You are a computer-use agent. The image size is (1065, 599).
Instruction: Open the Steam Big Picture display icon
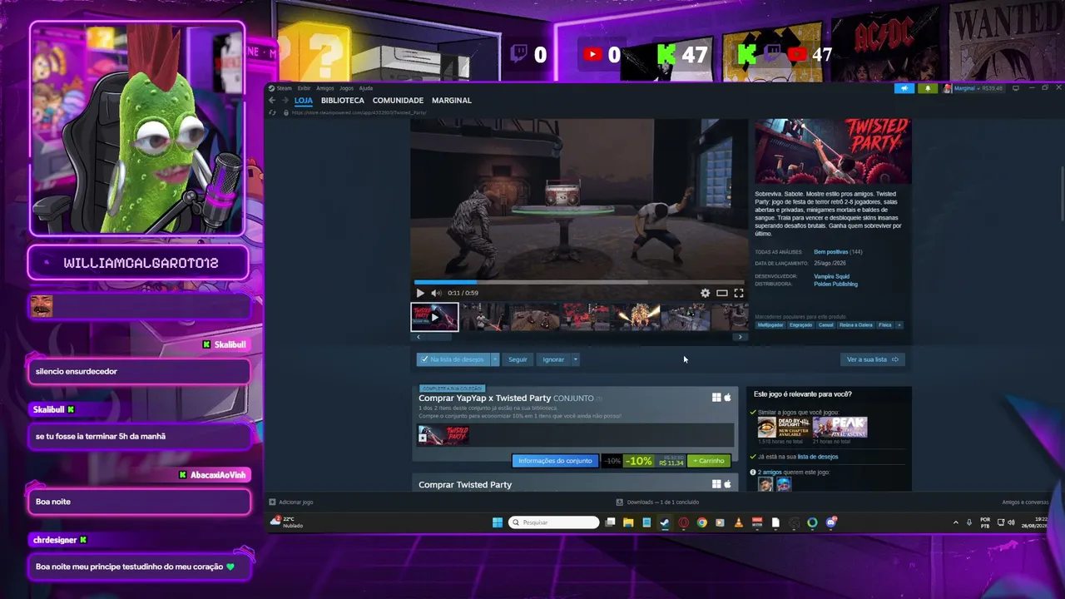[1017, 87]
